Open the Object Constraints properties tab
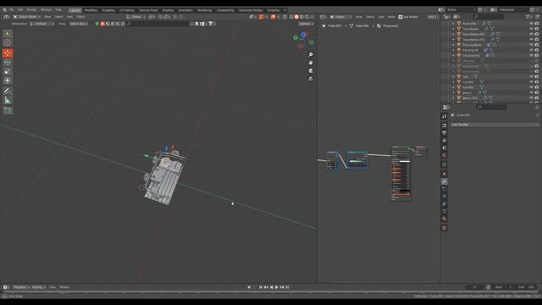 click(444, 203)
